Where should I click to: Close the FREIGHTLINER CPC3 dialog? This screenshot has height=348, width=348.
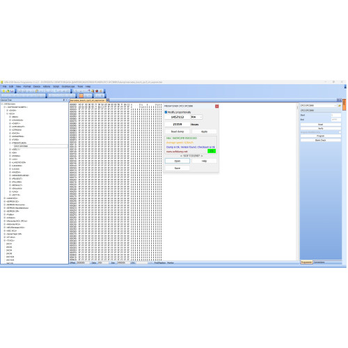click(217, 106)
